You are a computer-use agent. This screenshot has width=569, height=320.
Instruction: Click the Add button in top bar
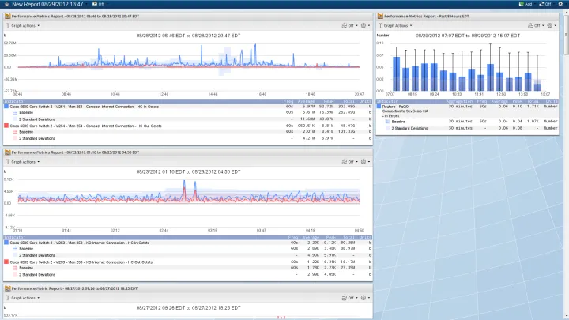click(x=525, y=4)
